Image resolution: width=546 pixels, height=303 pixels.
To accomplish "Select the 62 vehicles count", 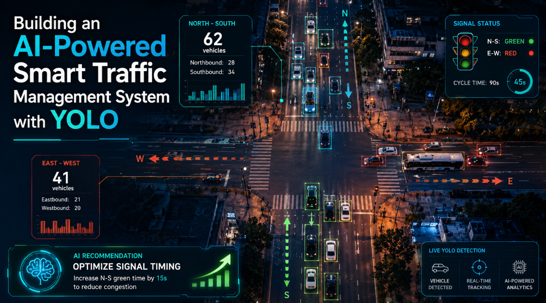I will pos(214,43).
